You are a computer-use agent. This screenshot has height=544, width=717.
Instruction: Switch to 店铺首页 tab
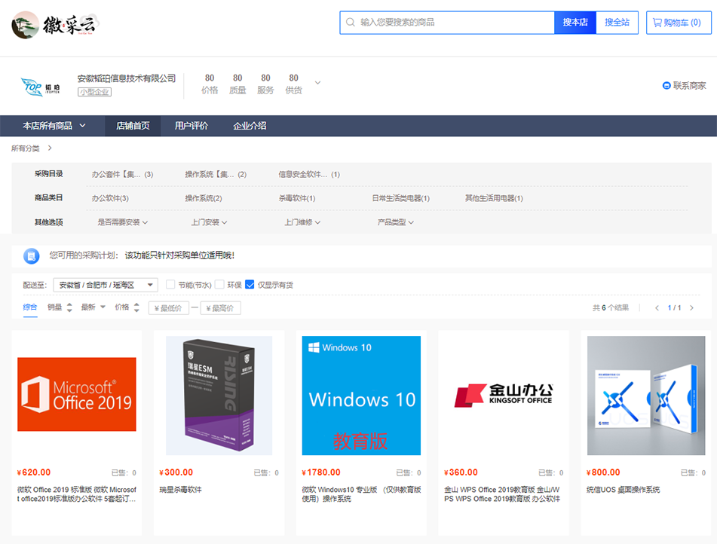133,126
